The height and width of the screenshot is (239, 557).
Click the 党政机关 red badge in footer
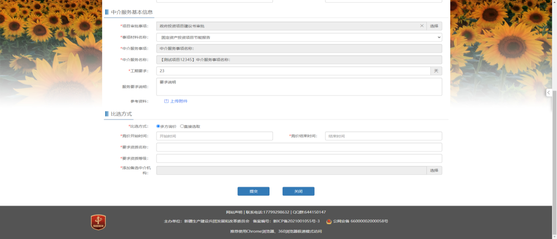98,222
